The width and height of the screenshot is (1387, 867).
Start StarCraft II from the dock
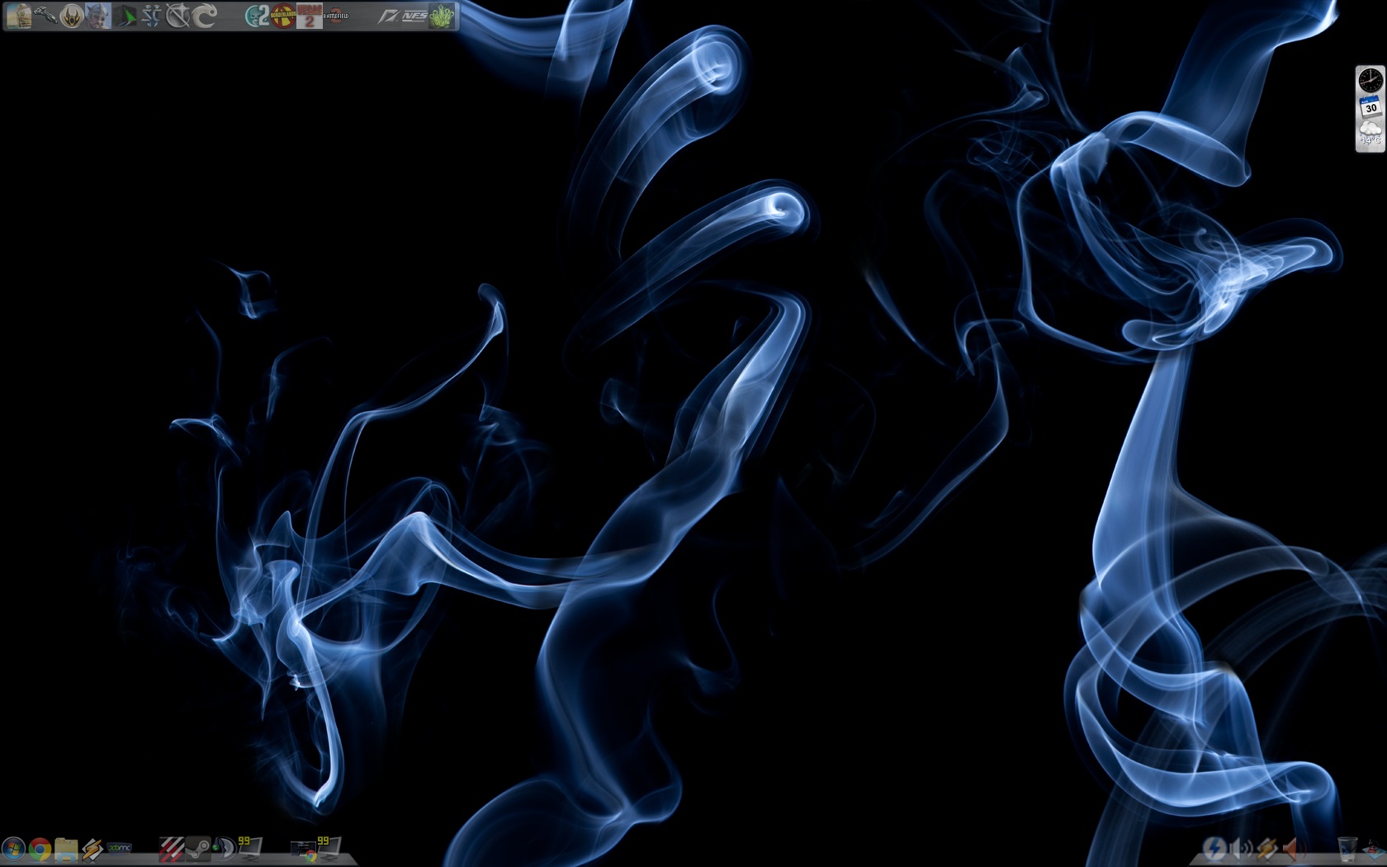click(151, 16)
